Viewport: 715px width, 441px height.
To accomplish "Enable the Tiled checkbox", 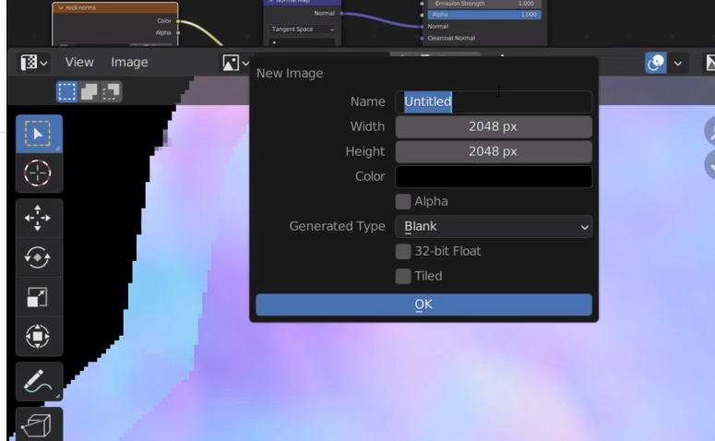I will pyautogui.click(x=403, y=277).
